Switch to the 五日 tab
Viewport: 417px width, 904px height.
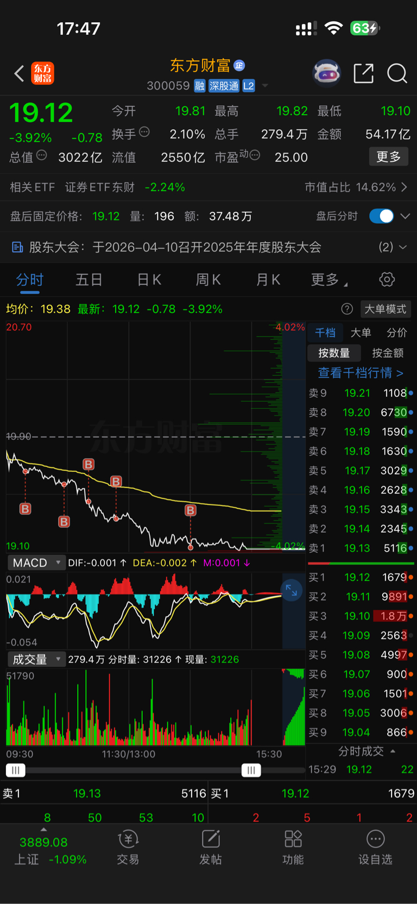click(89, 280)
